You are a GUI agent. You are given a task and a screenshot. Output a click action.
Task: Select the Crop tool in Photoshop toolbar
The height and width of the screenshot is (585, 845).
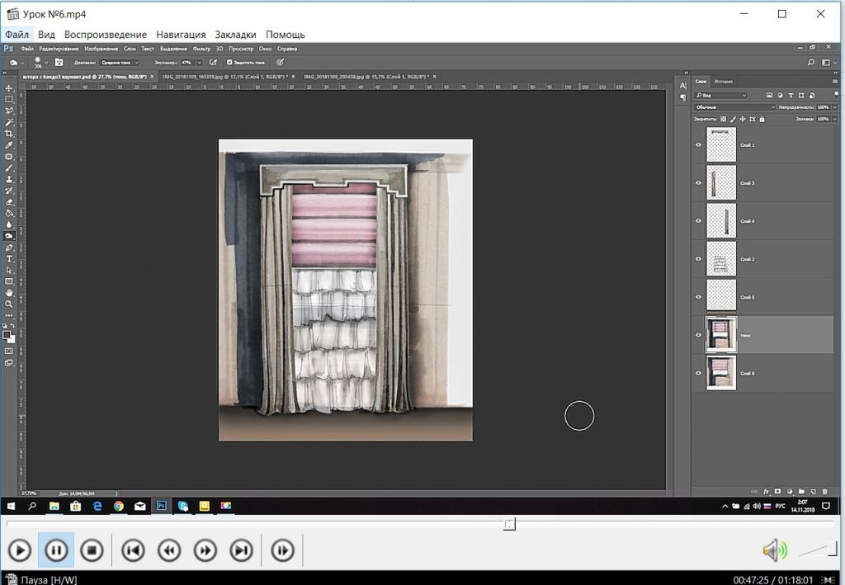(x=9, y=133)
